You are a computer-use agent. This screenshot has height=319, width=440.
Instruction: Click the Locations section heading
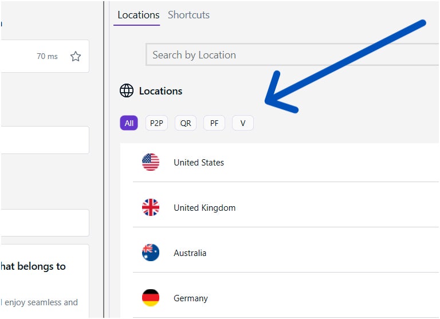[160, 91]
